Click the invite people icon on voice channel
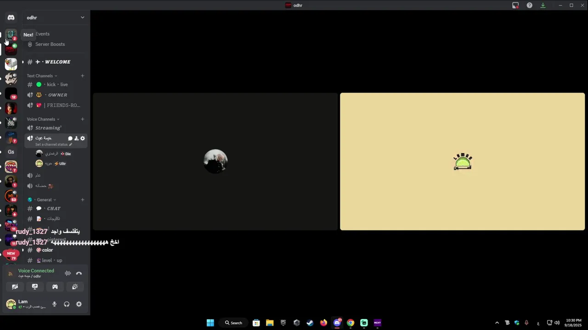Viewport: 588px width, 330px height. 76,138
